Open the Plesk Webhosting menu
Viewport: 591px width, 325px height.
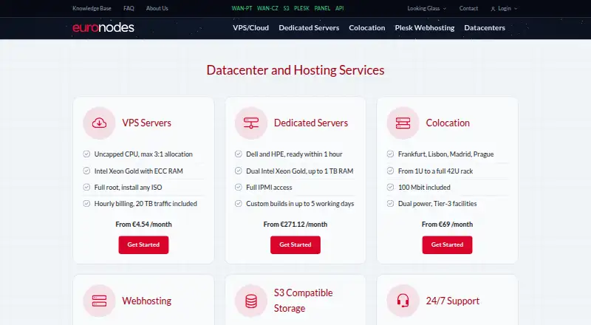425,28
